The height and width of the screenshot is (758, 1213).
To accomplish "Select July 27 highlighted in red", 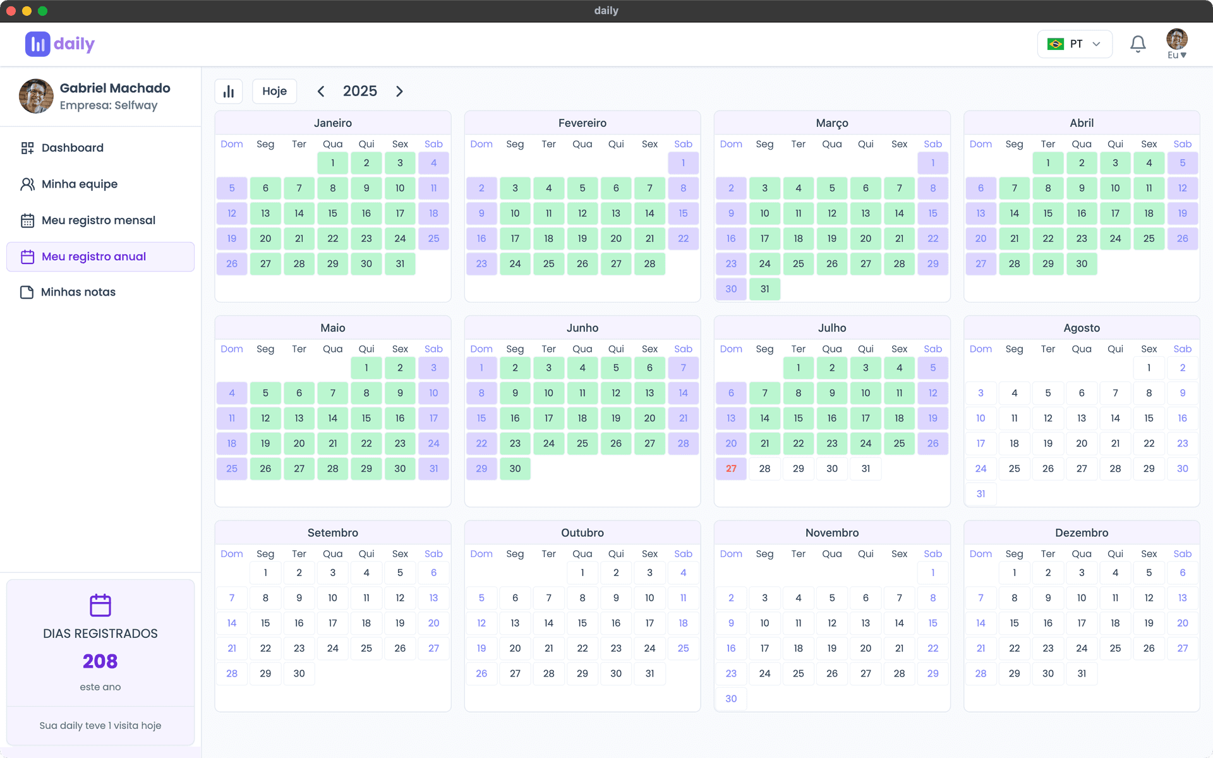I will 731,469.
